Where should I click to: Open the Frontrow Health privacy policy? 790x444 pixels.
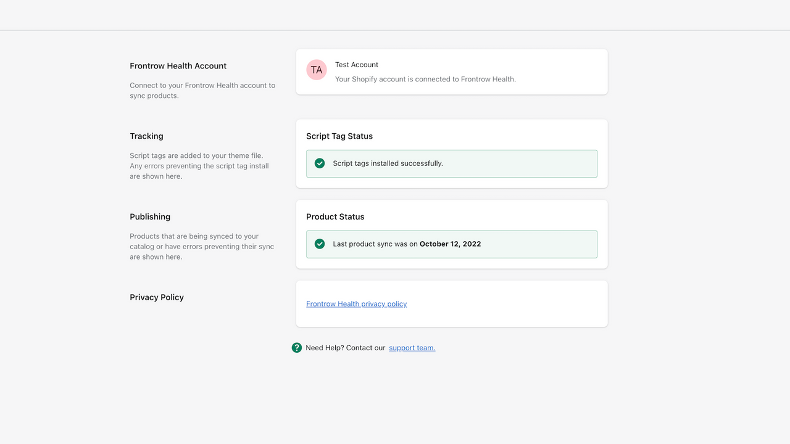tap(356, 303)
